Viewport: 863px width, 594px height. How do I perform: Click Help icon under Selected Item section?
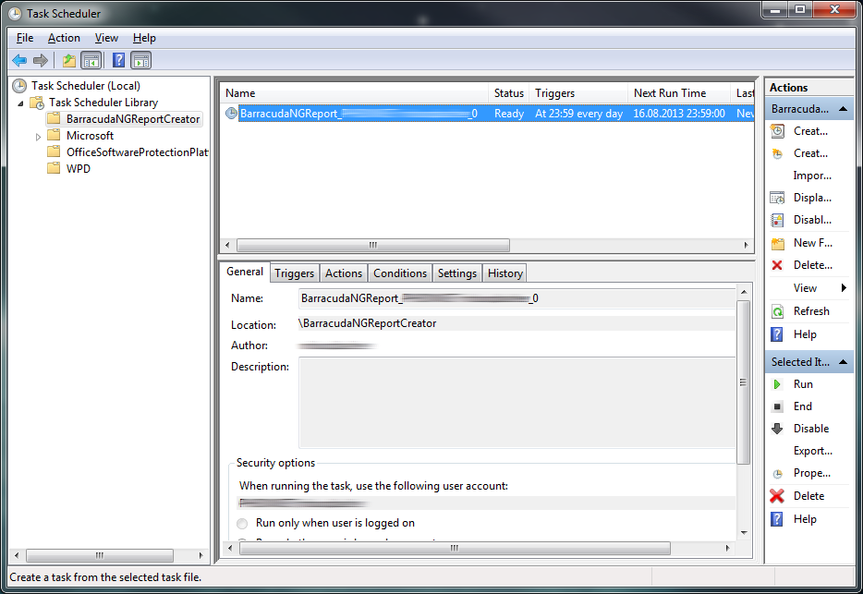pos(776,519)
